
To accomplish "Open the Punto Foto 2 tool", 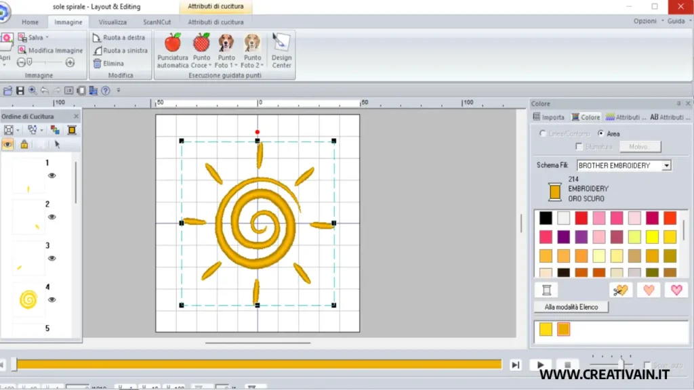I will click(252, 51).
